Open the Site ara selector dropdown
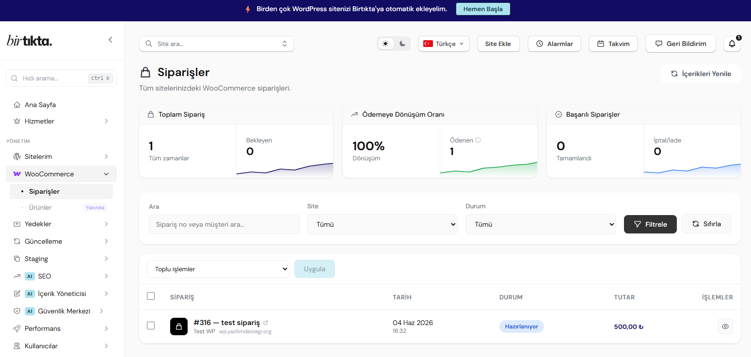 click(217, 44)
